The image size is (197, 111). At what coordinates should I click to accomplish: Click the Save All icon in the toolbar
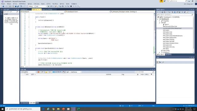[x=18, y=6]
